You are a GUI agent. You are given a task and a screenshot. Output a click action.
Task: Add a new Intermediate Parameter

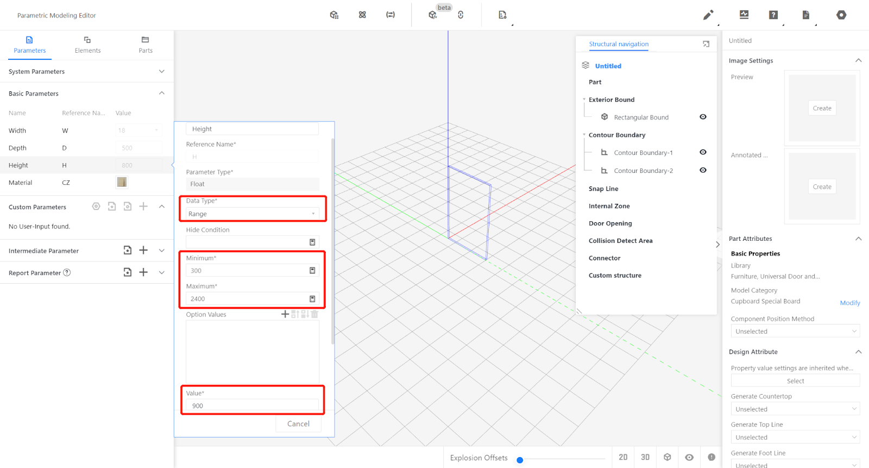point(143,250)
